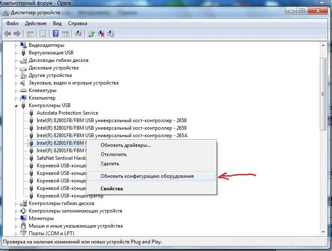The width and height of the screenshot is (332, 251).
Task: Maximize the Диспетчер устройств window
Action: [302, 10]
